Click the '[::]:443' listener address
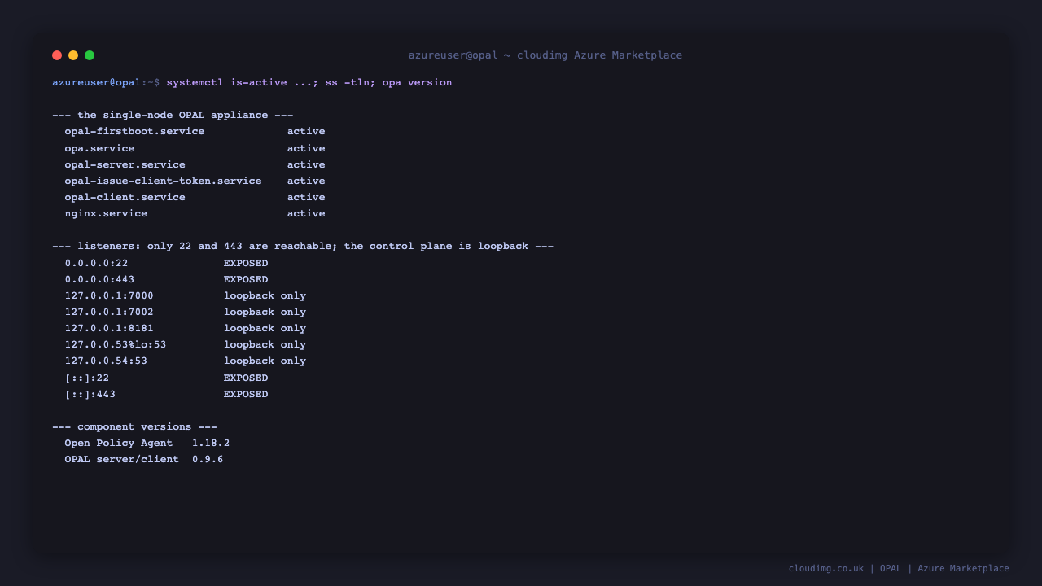This screenshot has height=586, width=1042. (x=90, y=394)
